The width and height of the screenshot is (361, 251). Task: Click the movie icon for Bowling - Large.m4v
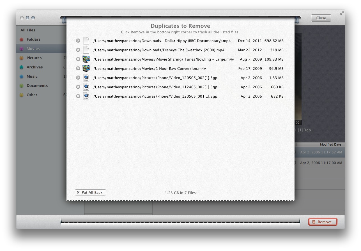[x=86, y=59]
